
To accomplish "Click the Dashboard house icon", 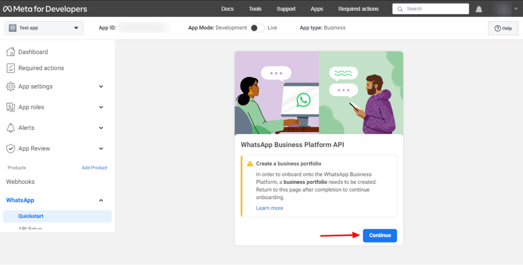I will tap(10, 52).
